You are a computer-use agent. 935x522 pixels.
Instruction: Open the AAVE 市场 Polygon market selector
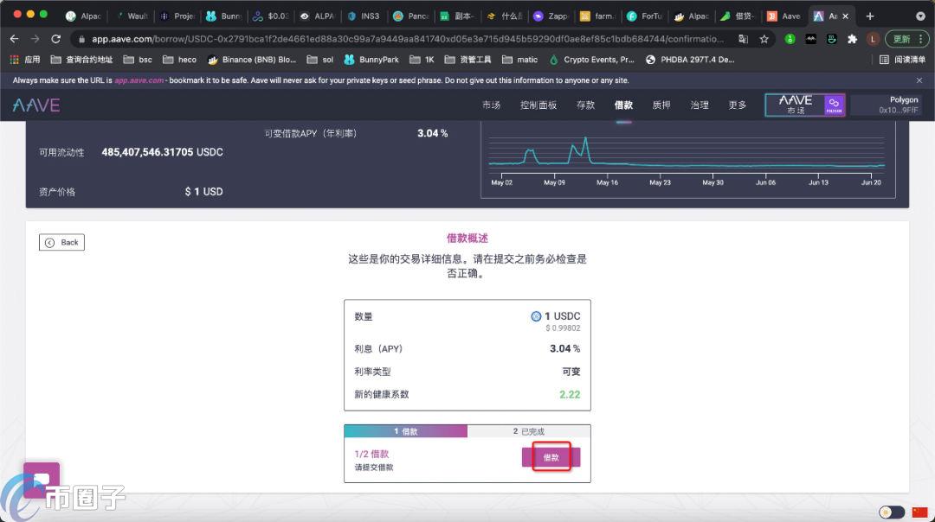pyautogui.click(x=805, y=105)
